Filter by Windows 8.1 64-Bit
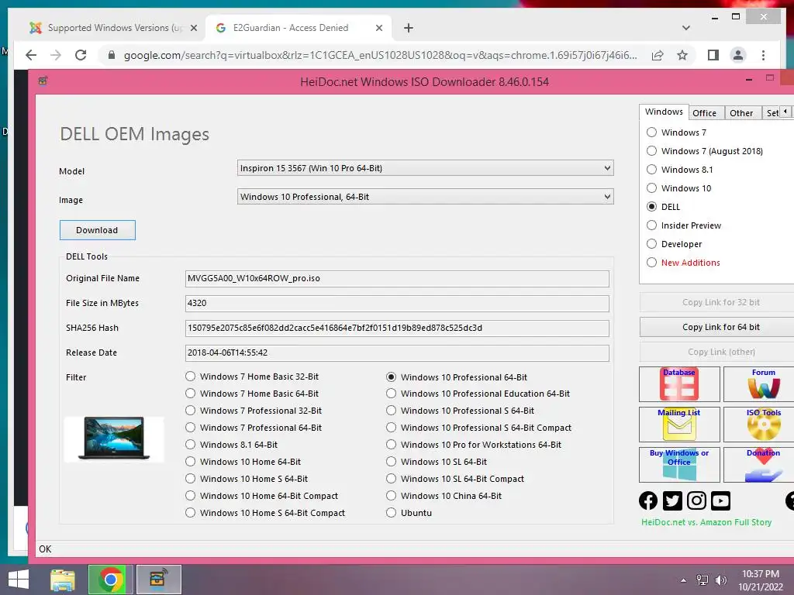 tap(231, 445)
